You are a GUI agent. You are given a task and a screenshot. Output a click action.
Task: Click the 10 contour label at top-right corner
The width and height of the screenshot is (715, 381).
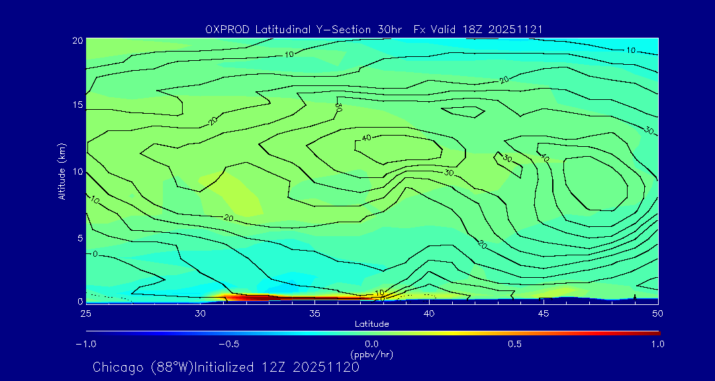[630, 50]
